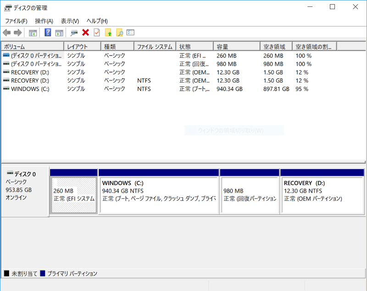The width and height of the screenshot is (367, 291).
Task: Toggle the action pane toolbar icon
Action: tap(59, 33)
